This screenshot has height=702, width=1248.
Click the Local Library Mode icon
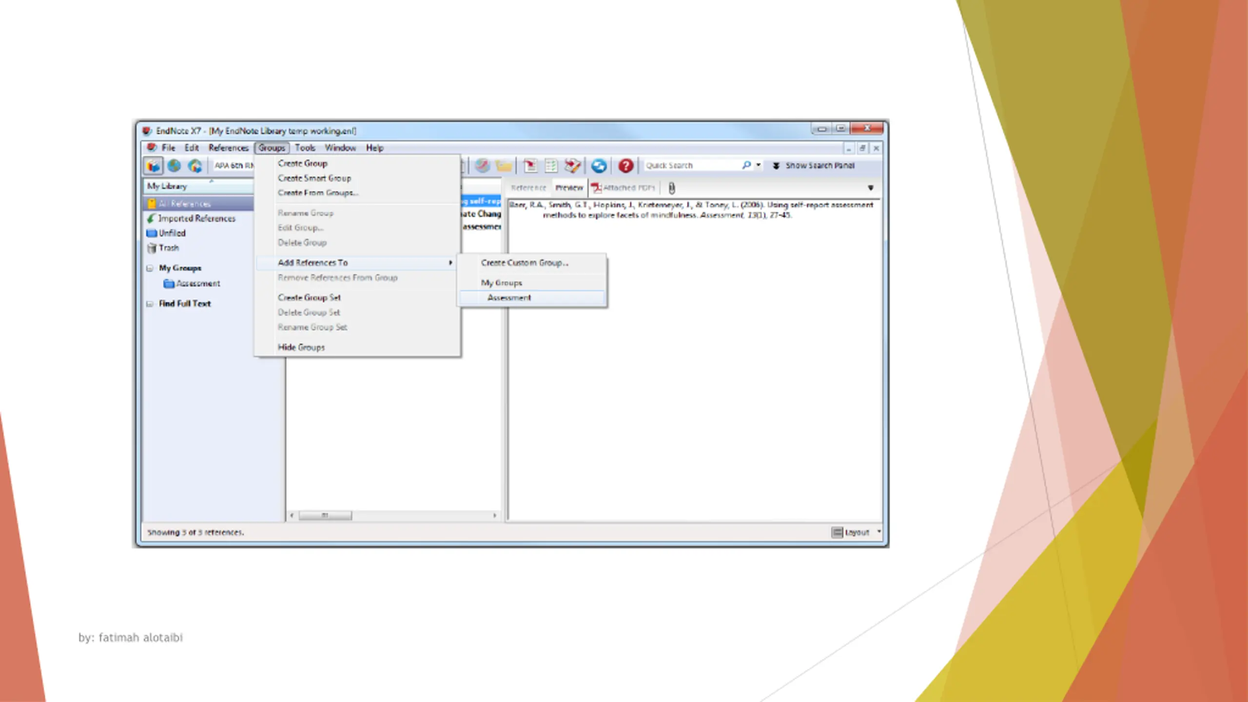(153, 166)
